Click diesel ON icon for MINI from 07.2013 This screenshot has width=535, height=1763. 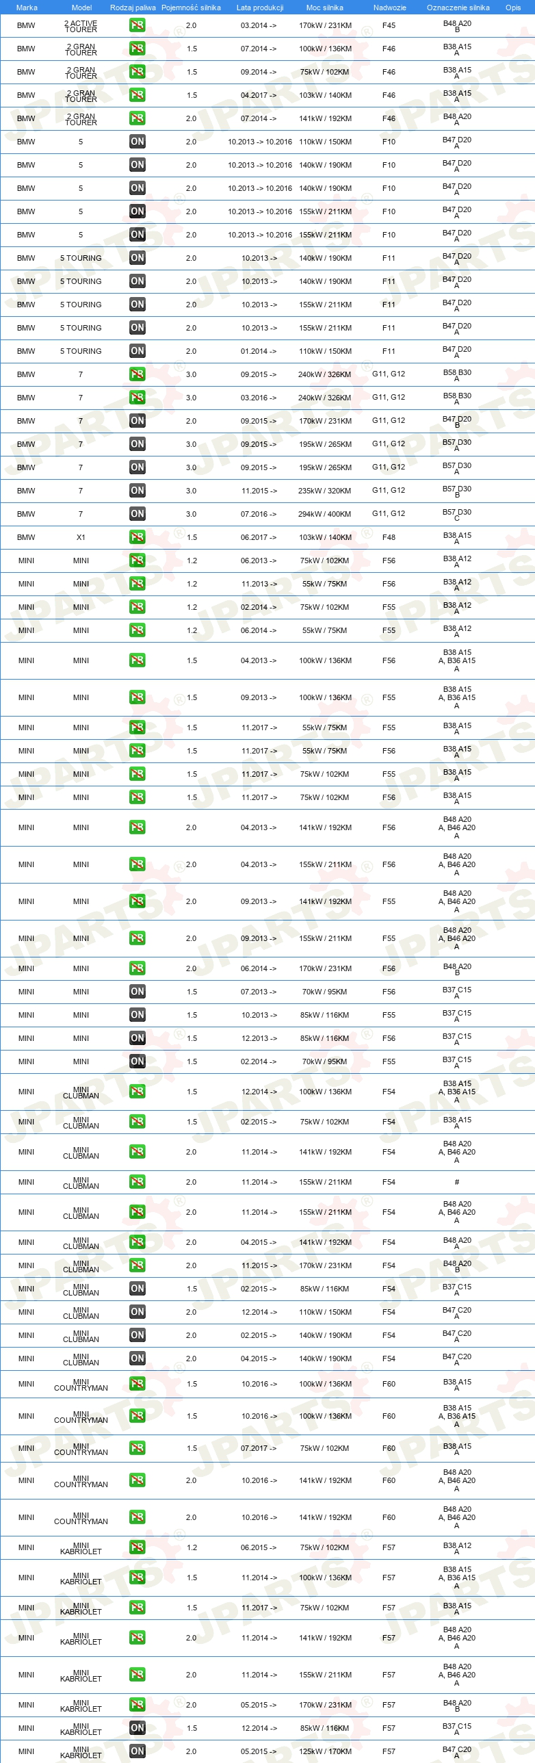coord(138,992)
